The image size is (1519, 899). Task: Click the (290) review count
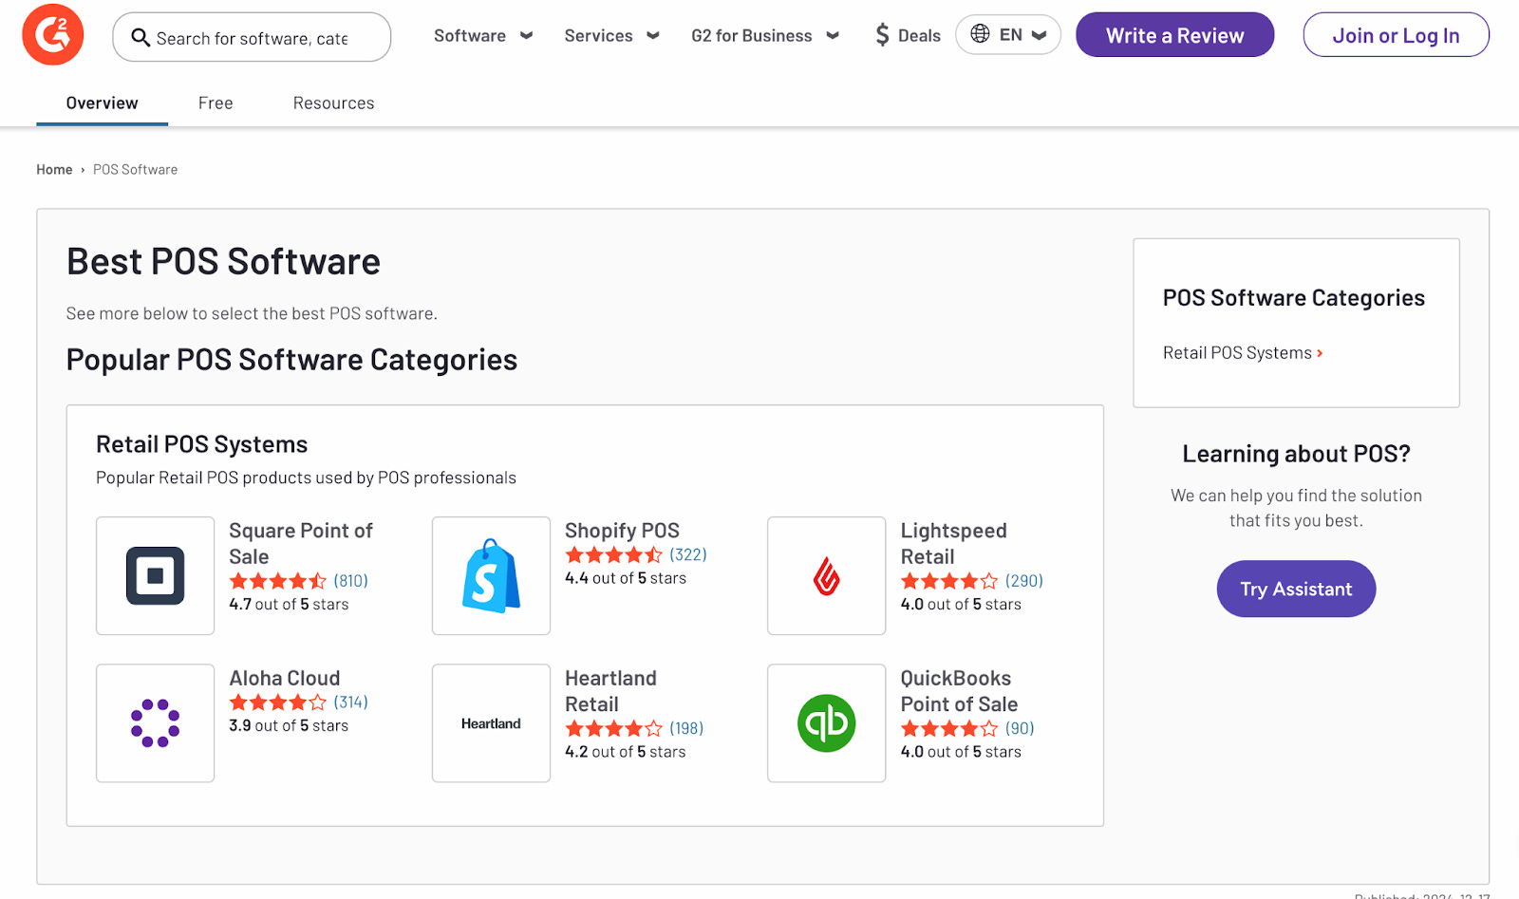point(1023,581)
